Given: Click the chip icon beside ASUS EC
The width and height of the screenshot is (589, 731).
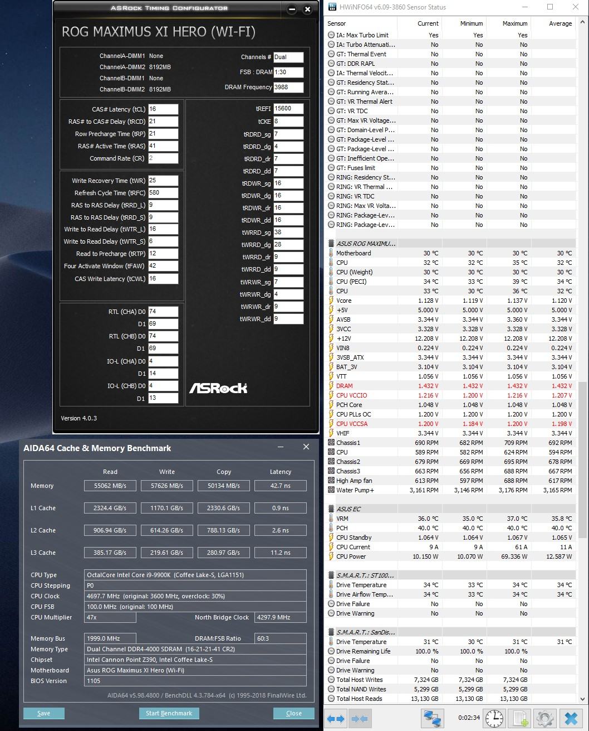Looking at the screenshot, I should coord(331,509).
